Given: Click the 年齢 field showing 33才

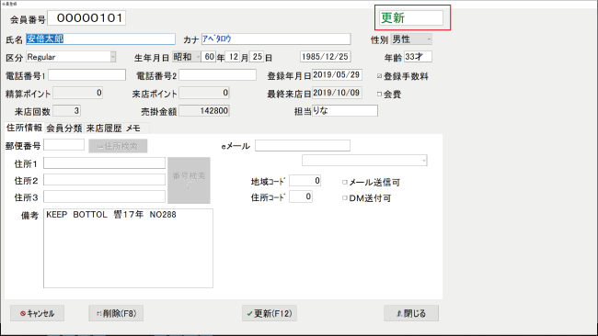Looking at the screenshot, I should 418,57.
